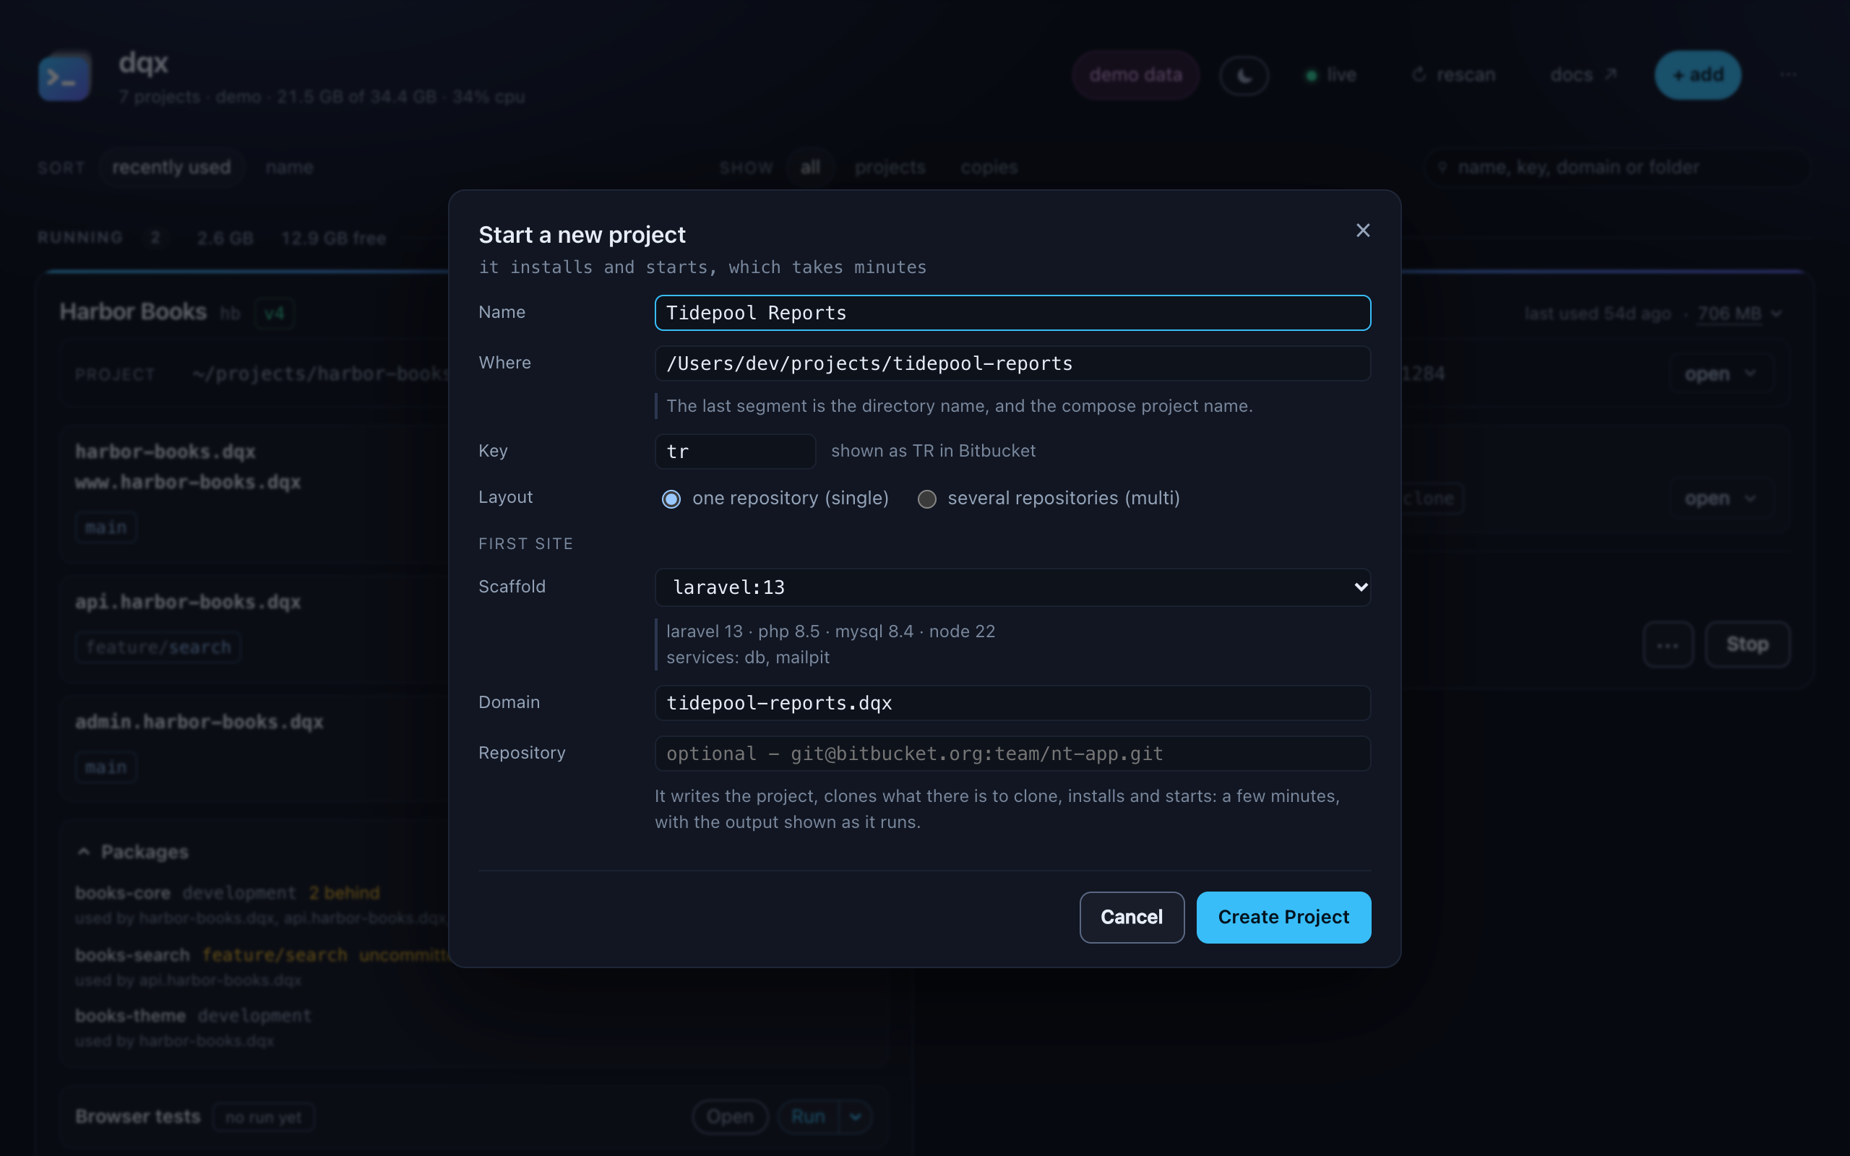Click the ellipsis button beside Stop
1850x1156 pixels.
1667,644
